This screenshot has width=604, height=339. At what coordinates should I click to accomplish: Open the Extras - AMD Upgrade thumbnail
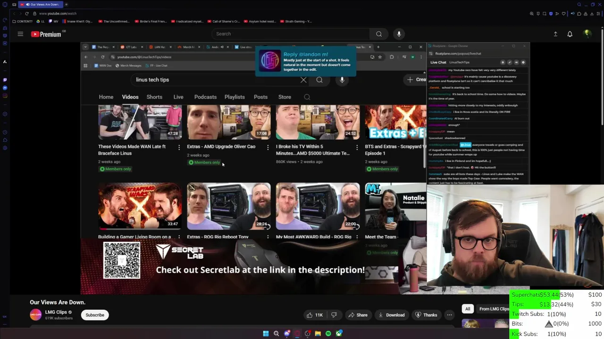[229, 122]
